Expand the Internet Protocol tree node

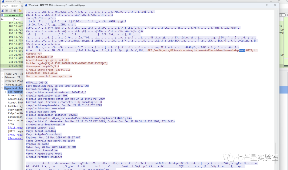[2, 81]
